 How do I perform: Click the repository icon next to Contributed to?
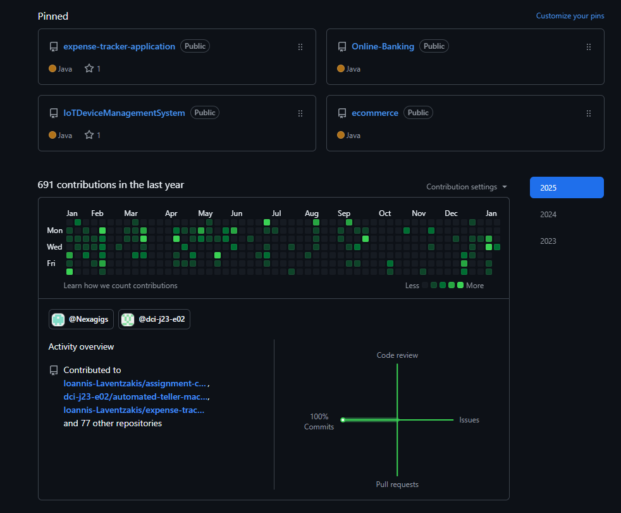(54, 370)
